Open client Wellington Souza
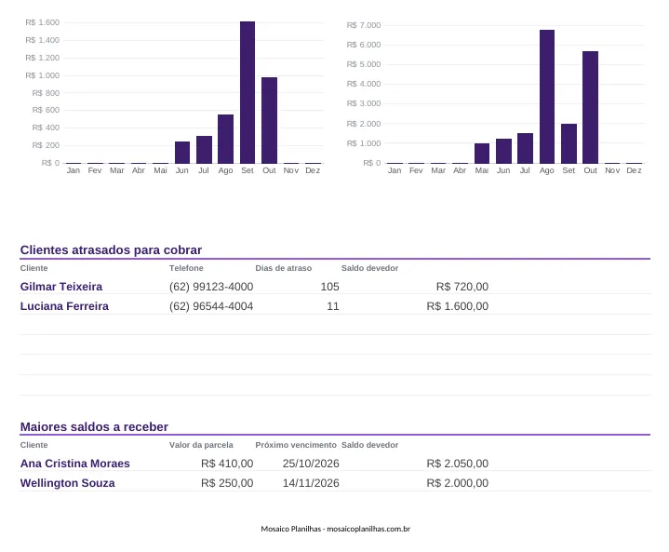Image resolution: width=669 pixels, height=552 pixels. pyautogui.click(x=67, y=483)
